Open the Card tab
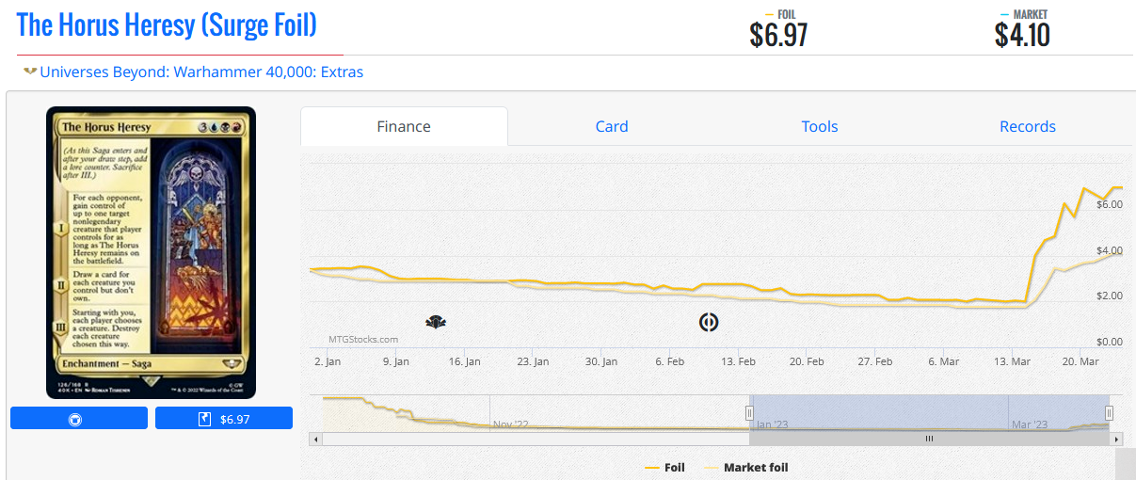The height and width of the screenshot is (480, 1136). click(612, 126)
